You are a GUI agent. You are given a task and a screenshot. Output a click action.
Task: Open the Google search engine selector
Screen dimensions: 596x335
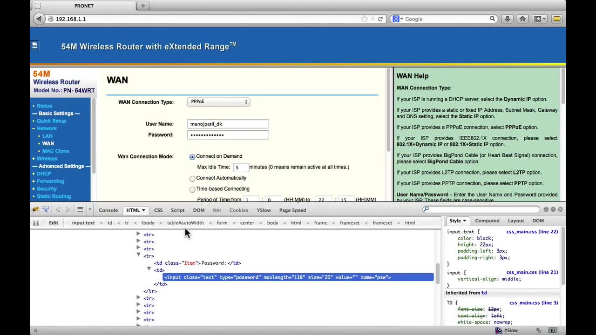click(398, 19)
